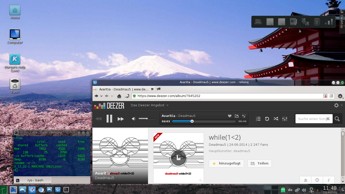
Task: Open the system tray volume control
Action: pyautogui.click(x=304, y=190)
